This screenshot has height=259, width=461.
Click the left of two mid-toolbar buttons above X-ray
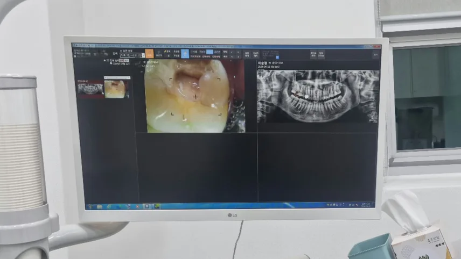[313, 54]
